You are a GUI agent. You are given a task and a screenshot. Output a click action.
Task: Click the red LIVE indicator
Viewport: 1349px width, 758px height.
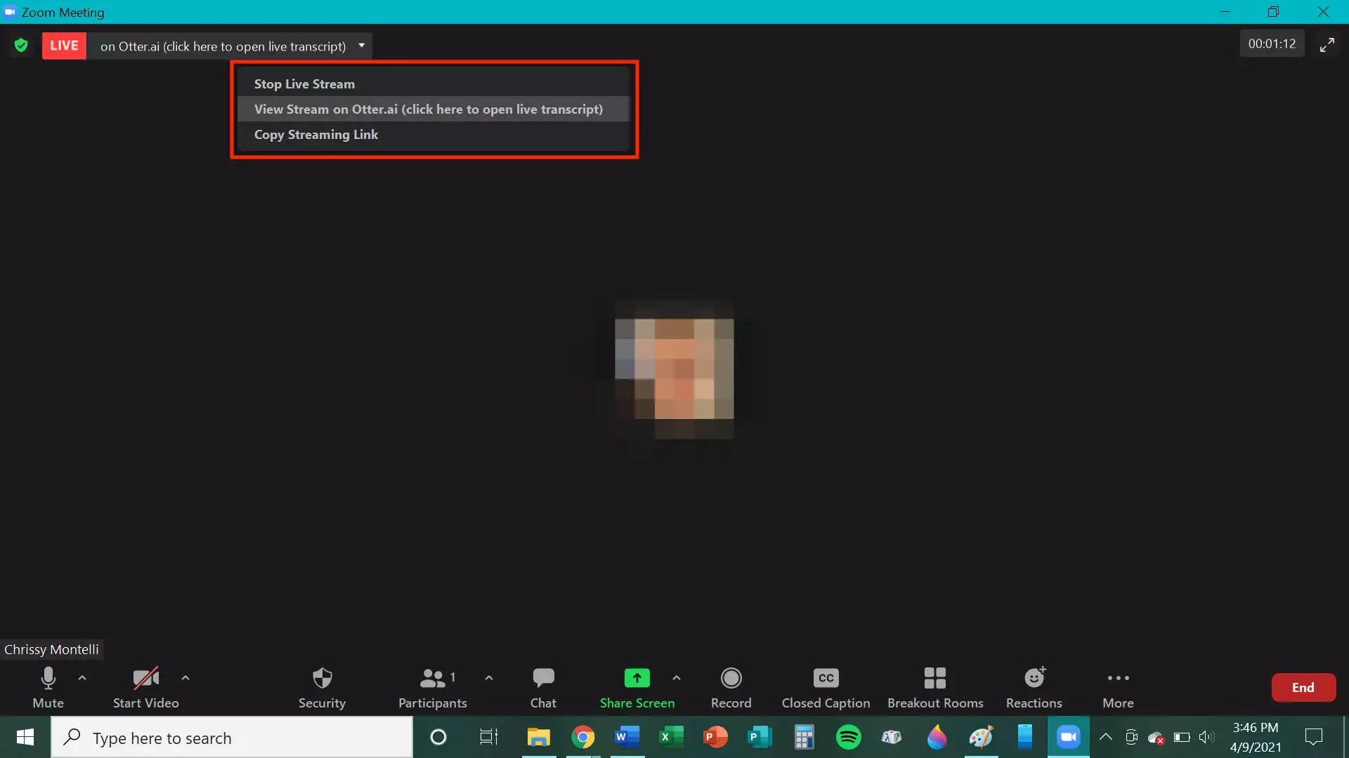pos(64,46)
